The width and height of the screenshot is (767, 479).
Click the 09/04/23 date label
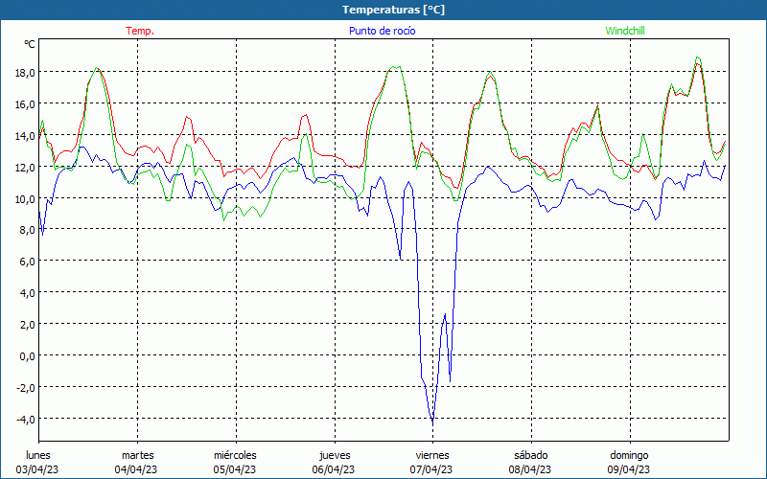click(x=629, y=469)
